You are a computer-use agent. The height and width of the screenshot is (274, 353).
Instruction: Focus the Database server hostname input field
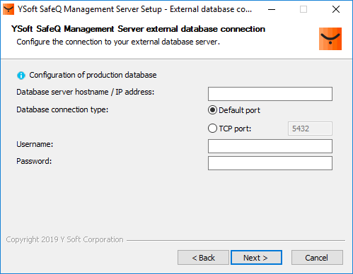(270, 94)
